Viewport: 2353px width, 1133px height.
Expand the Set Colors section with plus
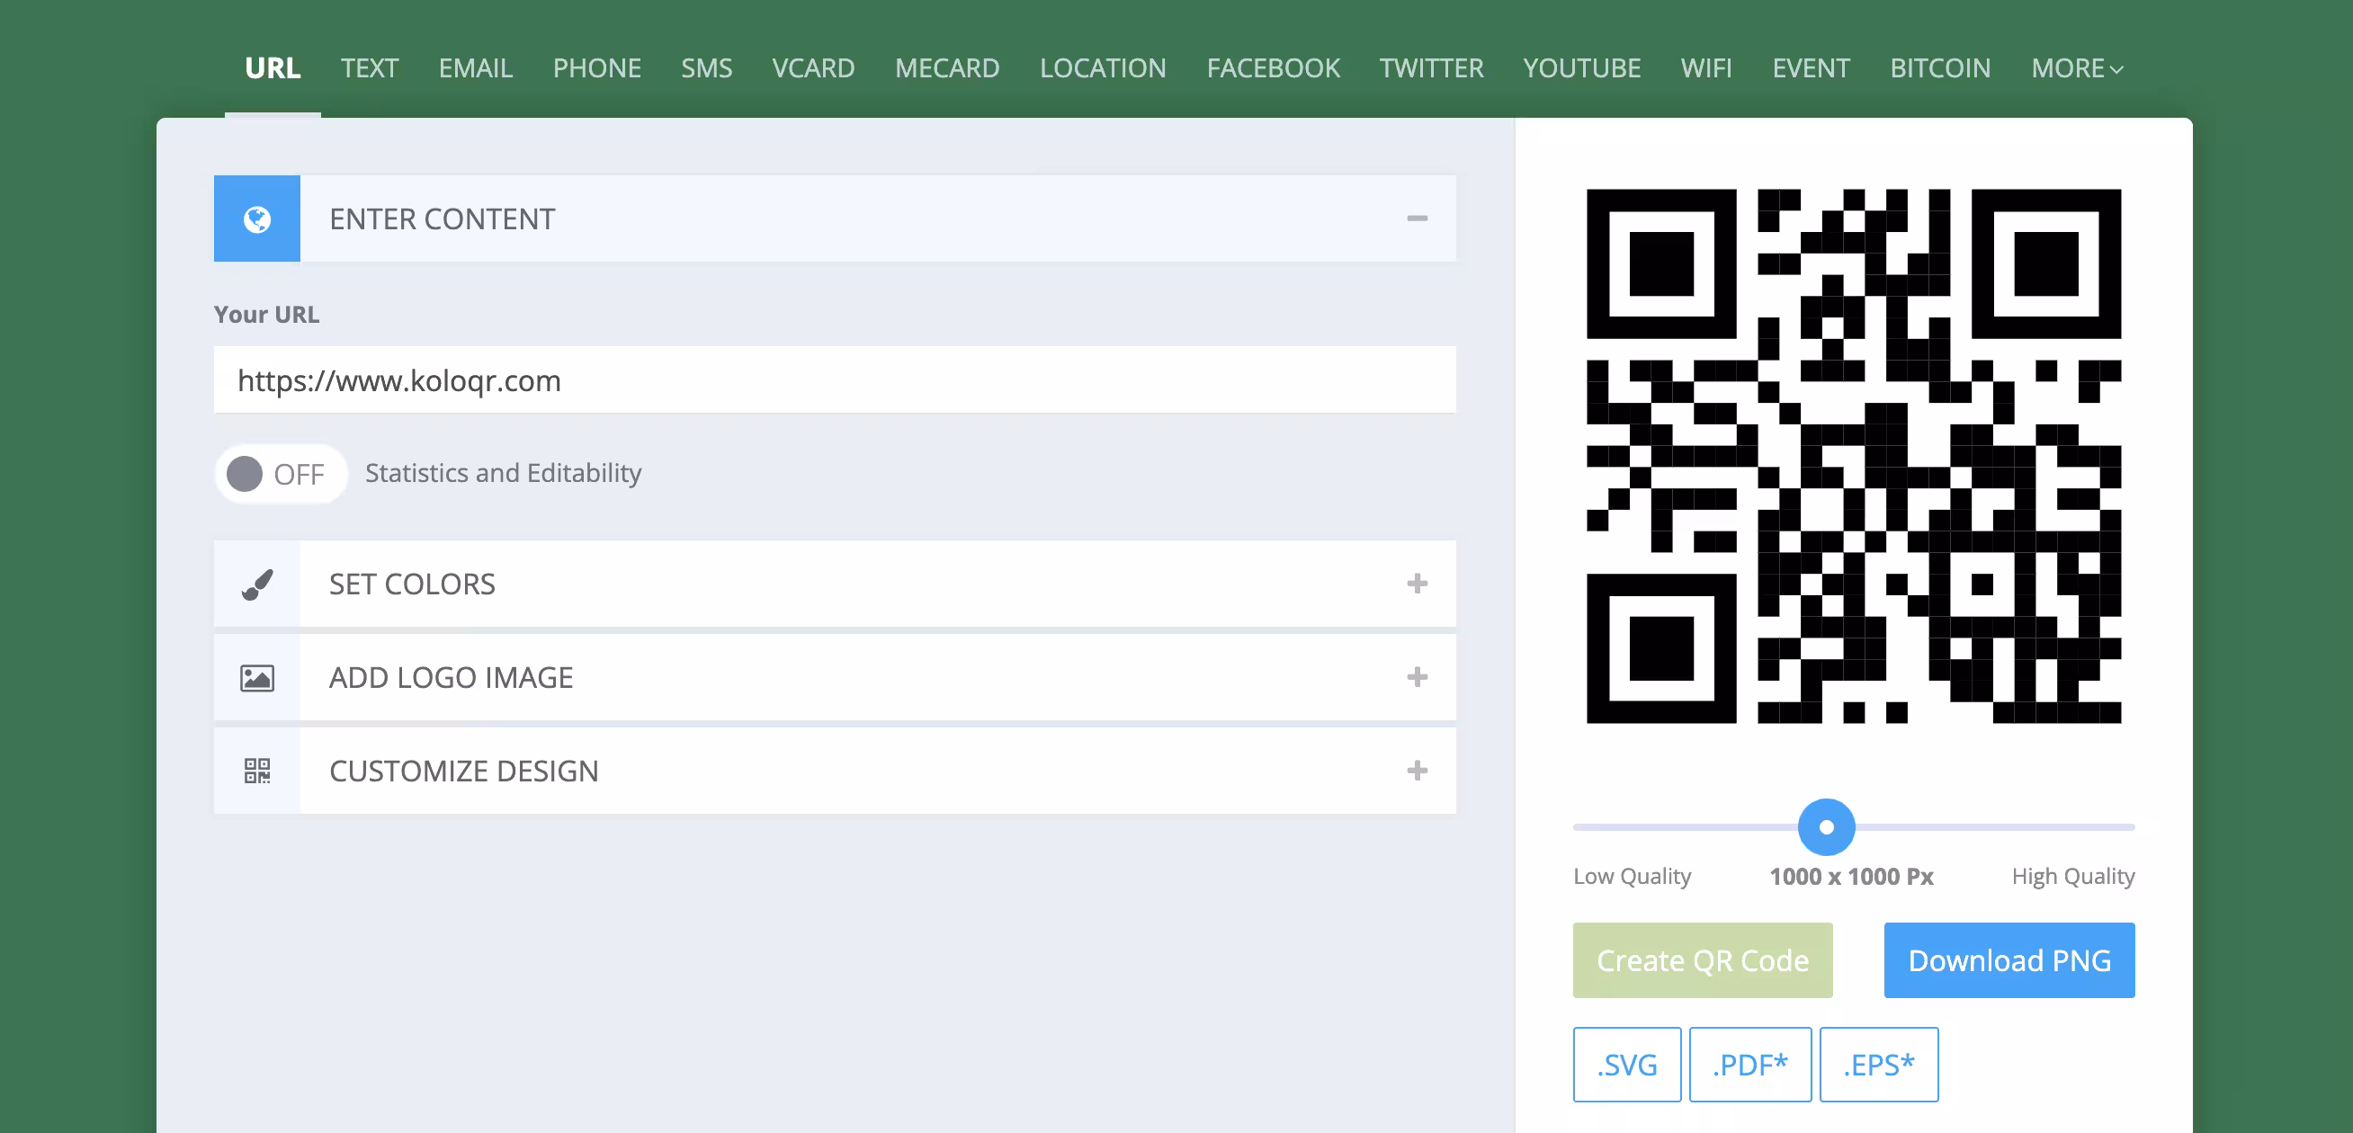pyautogui.click(x=1417, y=584)
